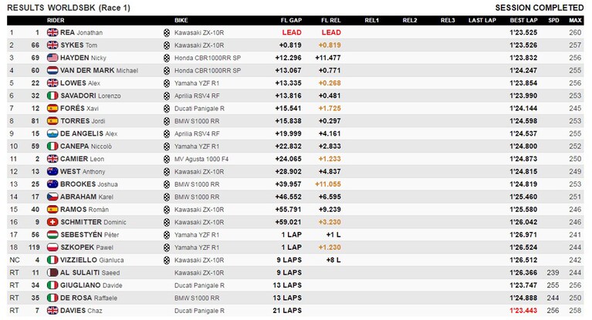Click the chequered flag icon in SYKES row
Viewport: 592px width, 320px height.
(167, 45)
